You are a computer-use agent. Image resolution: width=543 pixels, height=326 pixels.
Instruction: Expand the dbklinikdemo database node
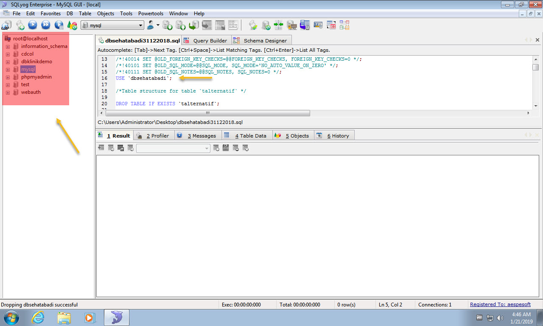(8, 62)
